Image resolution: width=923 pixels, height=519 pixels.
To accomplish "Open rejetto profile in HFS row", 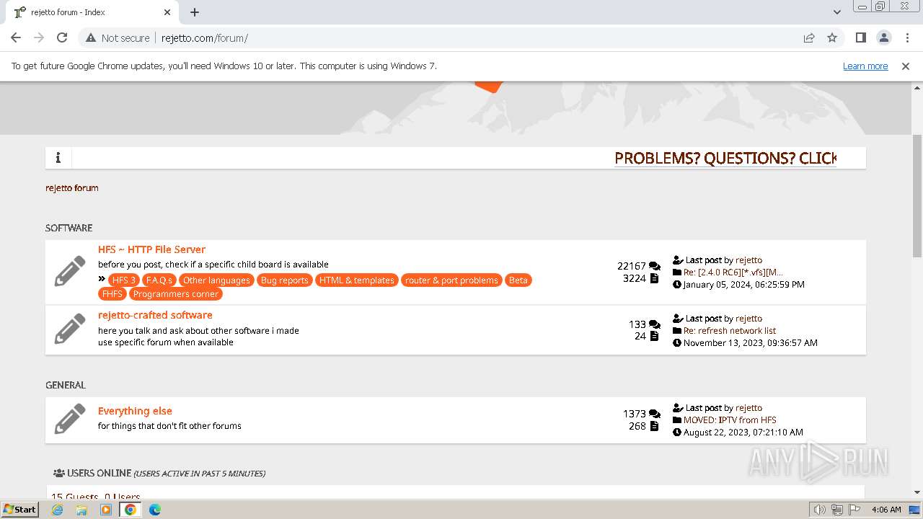I will pyautogui.click(x=748, y=260).
